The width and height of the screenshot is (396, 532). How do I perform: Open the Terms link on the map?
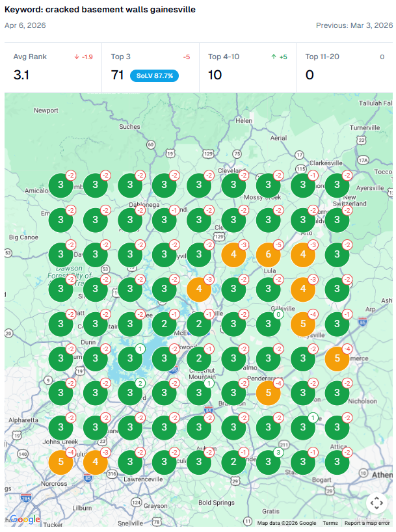tap(330, 523)
